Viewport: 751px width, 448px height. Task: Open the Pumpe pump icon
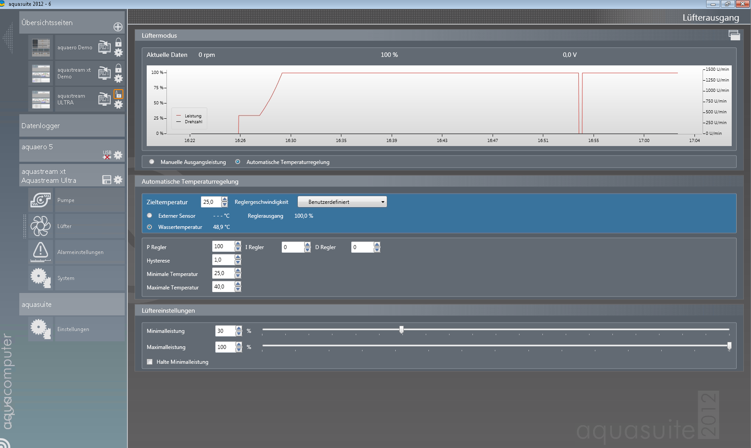click(x=41, y=200)
